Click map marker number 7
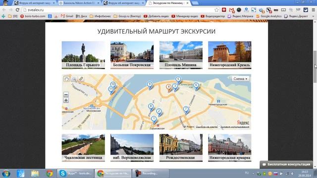This screenshot has height=178, width=317. [x=186, y=110]
